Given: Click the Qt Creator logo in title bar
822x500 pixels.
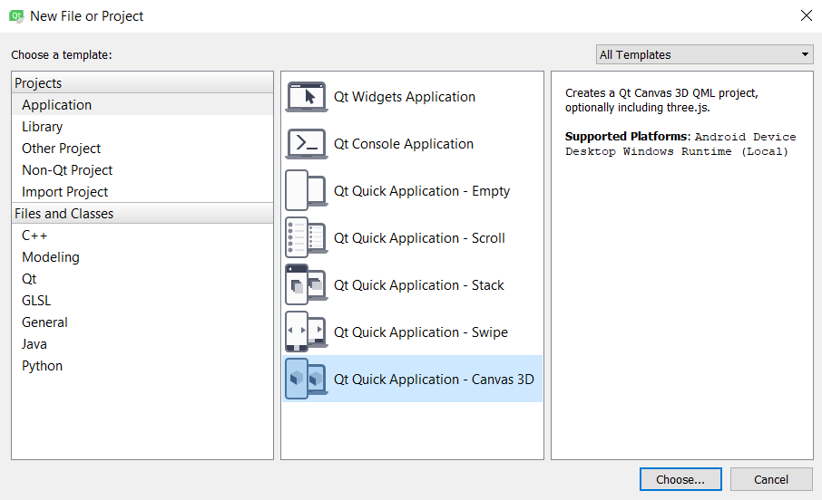Looking at the screenshot, I should tap(16, 16).
